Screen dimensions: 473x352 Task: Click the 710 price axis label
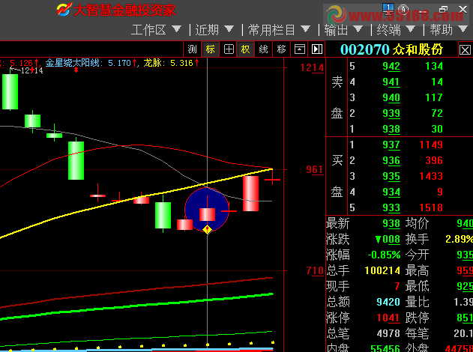point(315,270)
